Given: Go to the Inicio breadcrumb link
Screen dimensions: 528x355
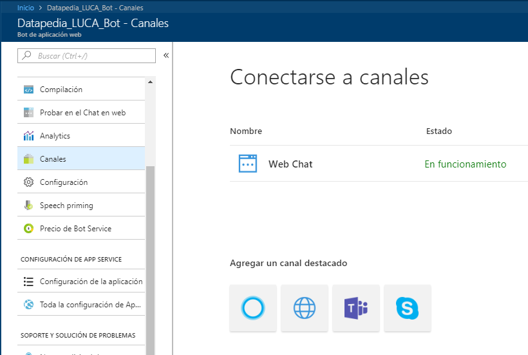Looking at the screenshot, I should pyautogui.click(x=26, y=8).
